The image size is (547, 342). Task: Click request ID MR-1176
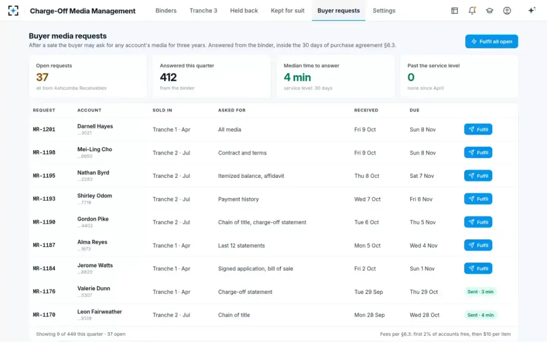click(44, 292)
